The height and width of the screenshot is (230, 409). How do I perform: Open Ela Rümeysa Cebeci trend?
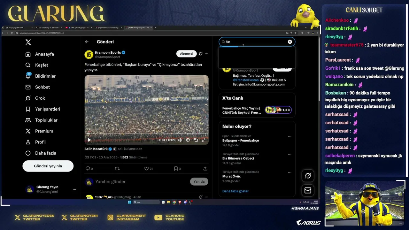238,158
